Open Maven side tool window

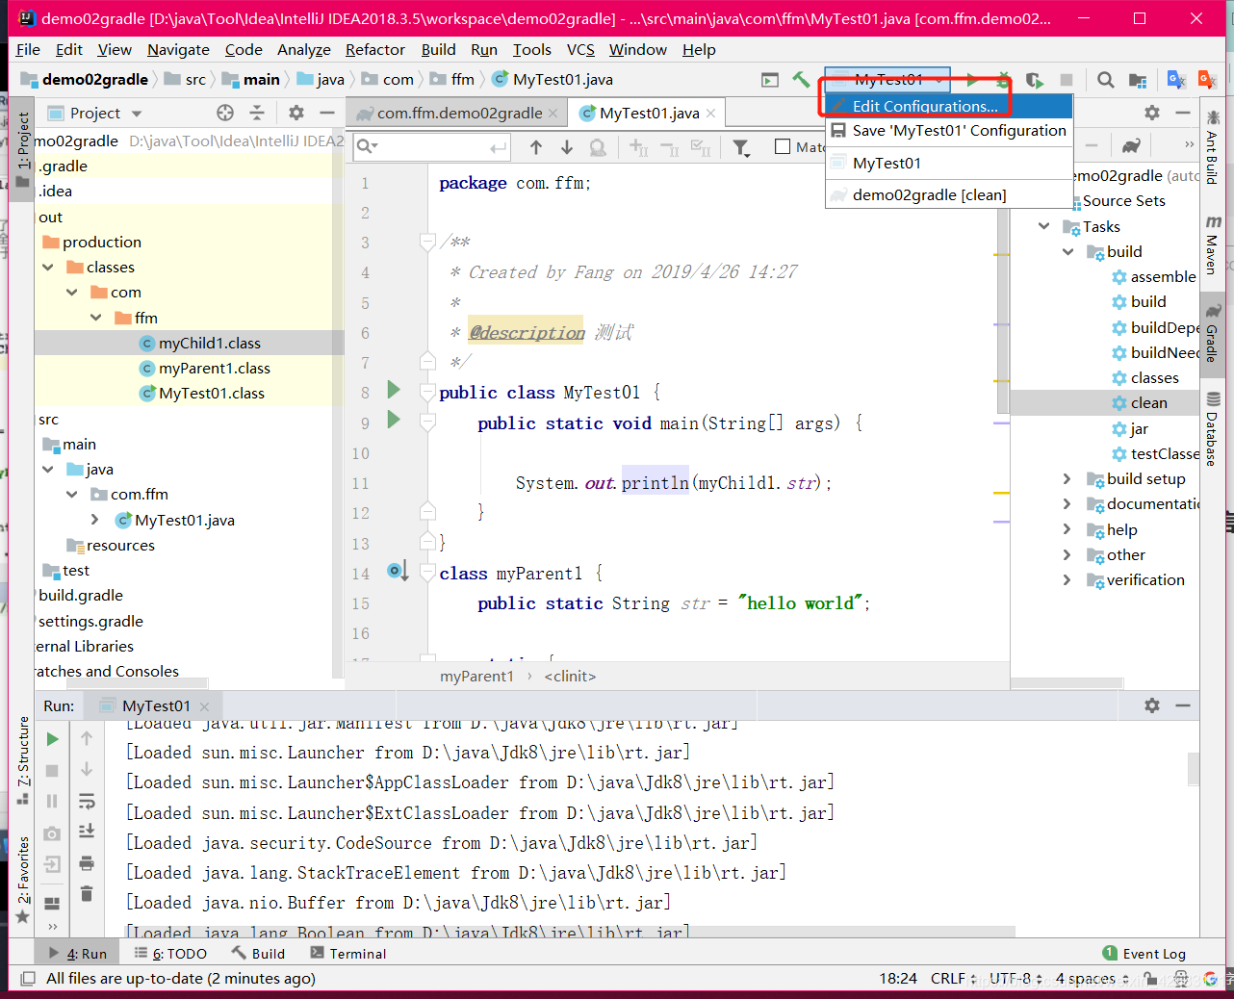point(1213,244)
